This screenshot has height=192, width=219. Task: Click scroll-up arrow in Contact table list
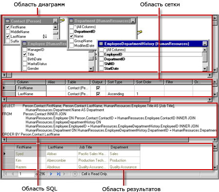tap(55, 27)
